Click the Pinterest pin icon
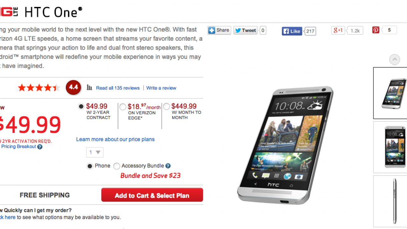The image size is (407, 229). click(x=376, y=30)
